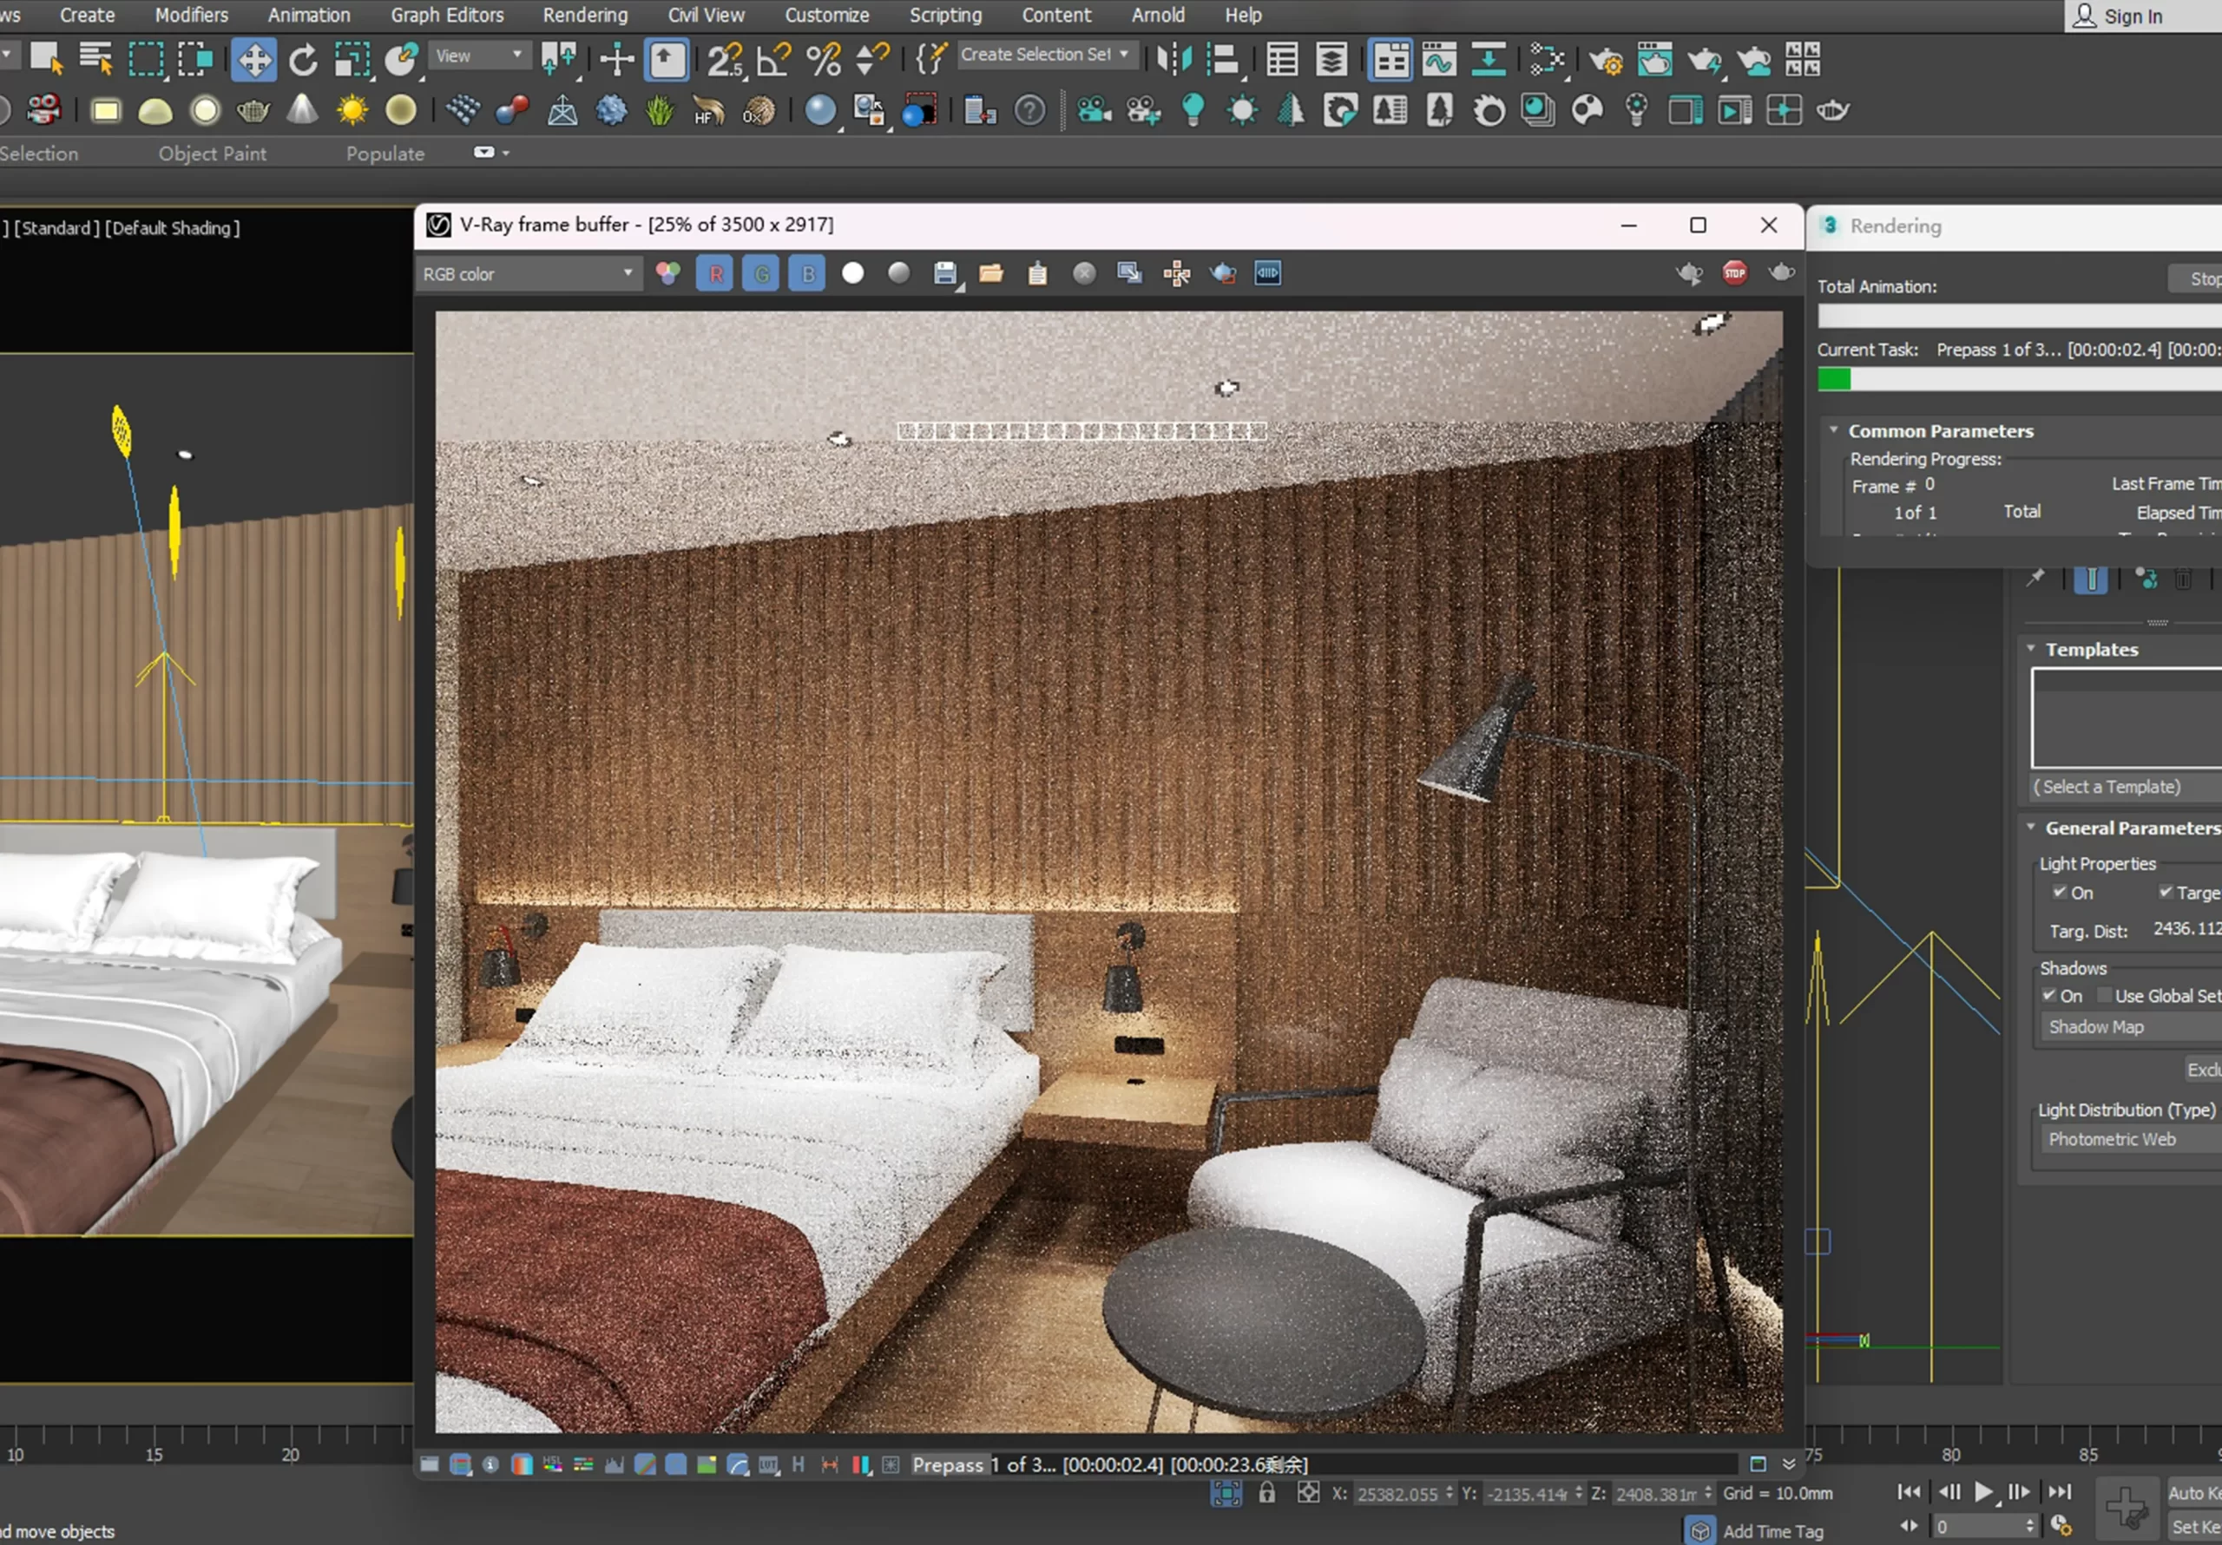Screen dimensions: 2222x1545
Task: Open Select a Template dropdown
Action: coord(2127,787)
